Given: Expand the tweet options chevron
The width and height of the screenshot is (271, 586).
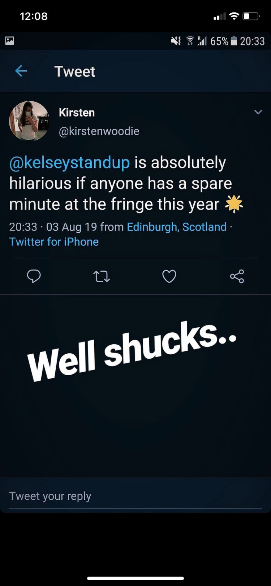Looking at the screenshot, I should pos(258,112).
